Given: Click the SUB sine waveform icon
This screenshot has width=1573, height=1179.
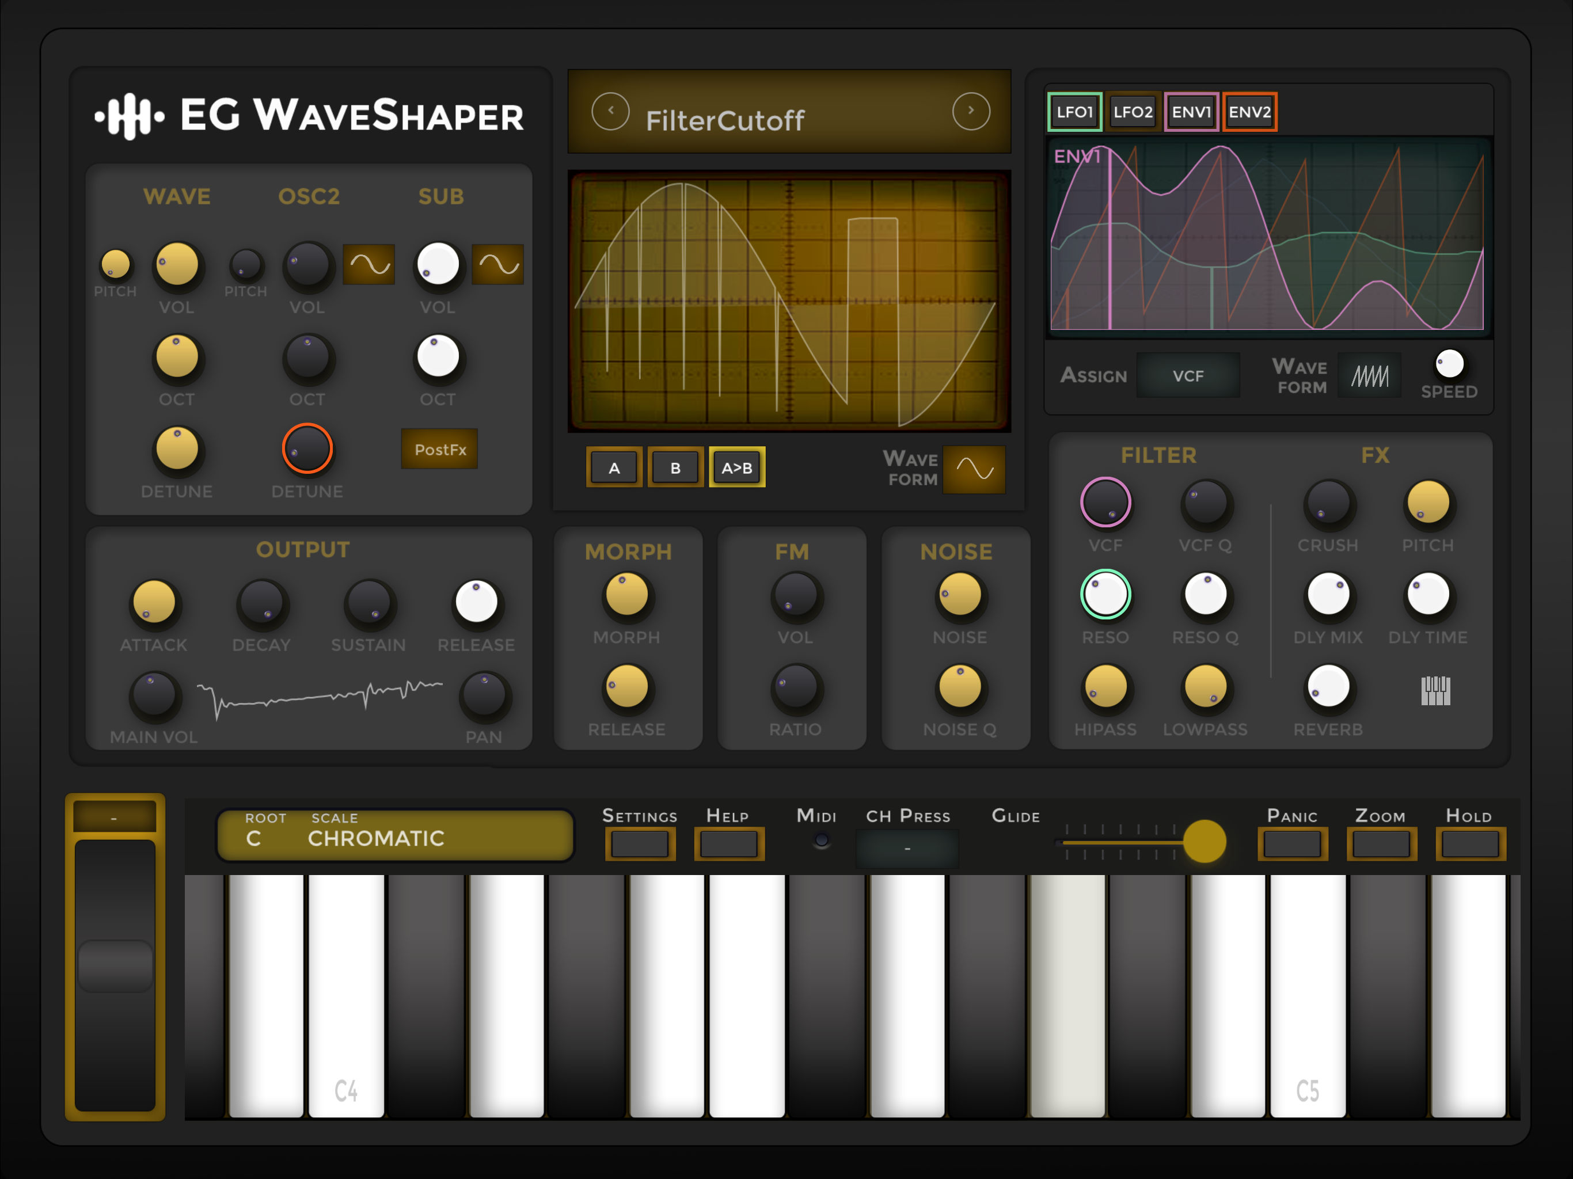Looking at the screenshot, I should pyautogui.click(x=498, y=265).
